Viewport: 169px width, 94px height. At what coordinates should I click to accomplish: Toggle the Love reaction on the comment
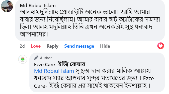36,46
